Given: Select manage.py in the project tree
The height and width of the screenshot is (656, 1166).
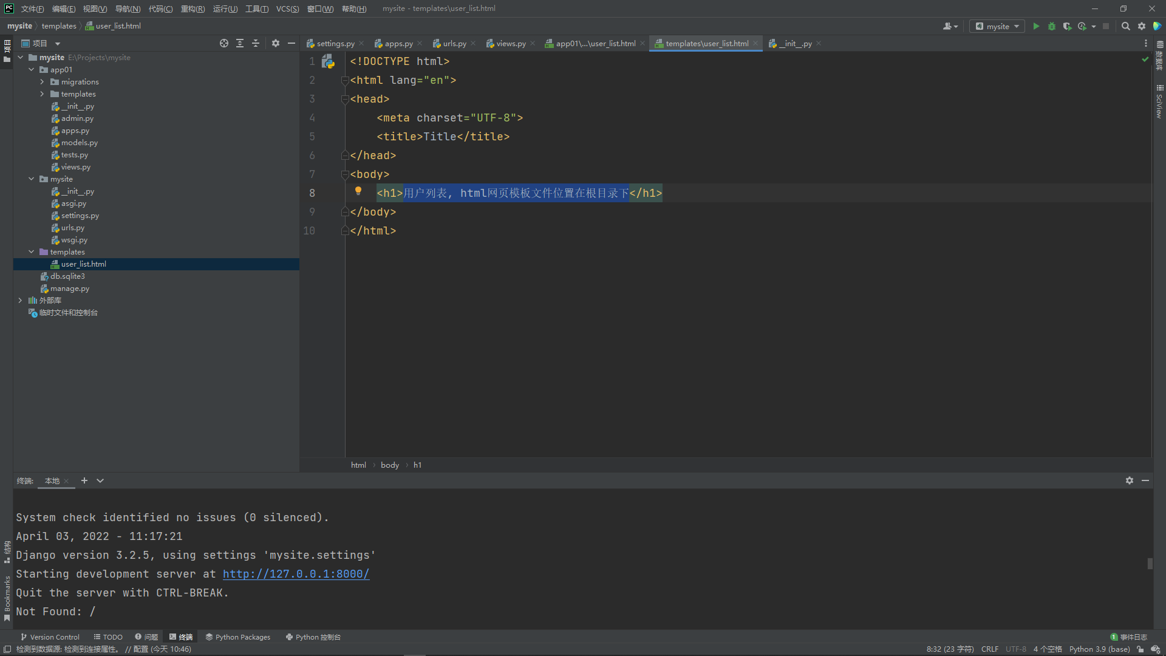Looking at the screenshot, I should click(x=69, y=289).
